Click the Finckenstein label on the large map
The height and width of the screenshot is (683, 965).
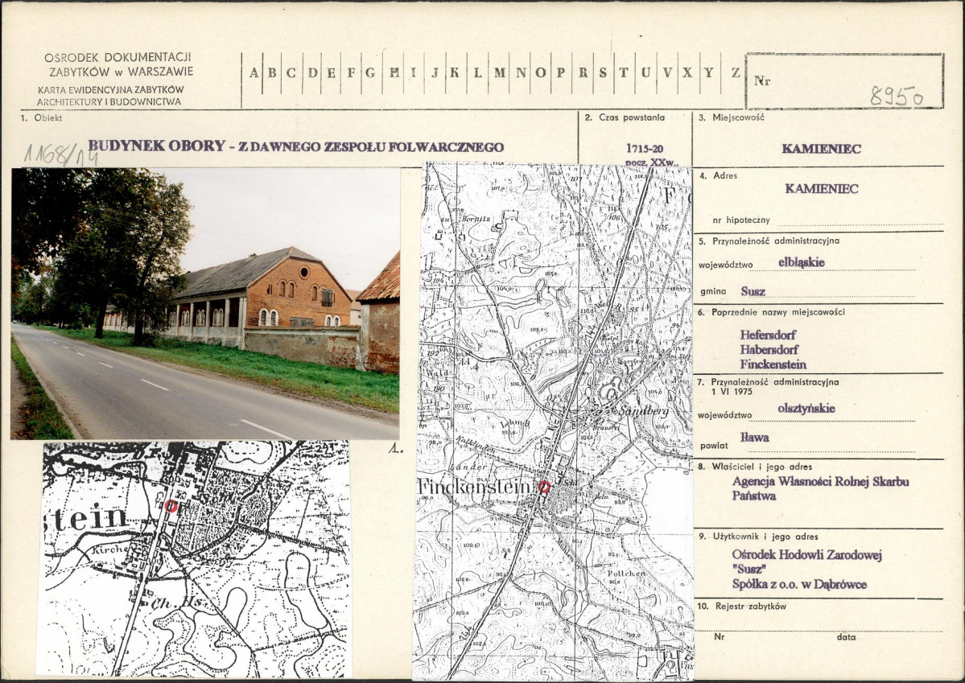click(x=474, y=488)
